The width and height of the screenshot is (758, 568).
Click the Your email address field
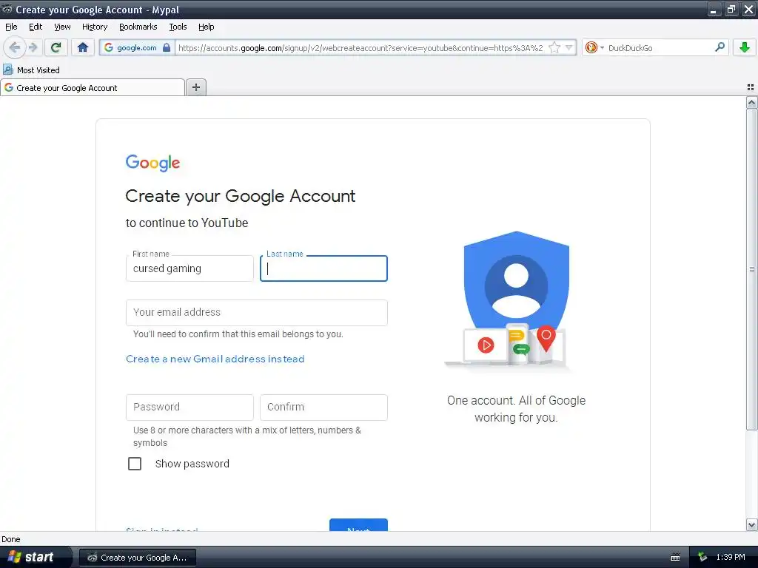[x=257, y=313]
